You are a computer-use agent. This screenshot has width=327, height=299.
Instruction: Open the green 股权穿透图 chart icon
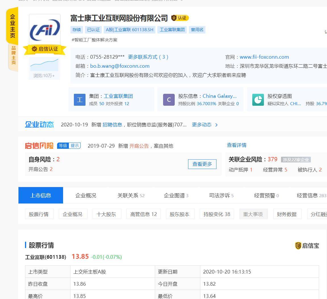pyautogui.click(x=257, y=99)
